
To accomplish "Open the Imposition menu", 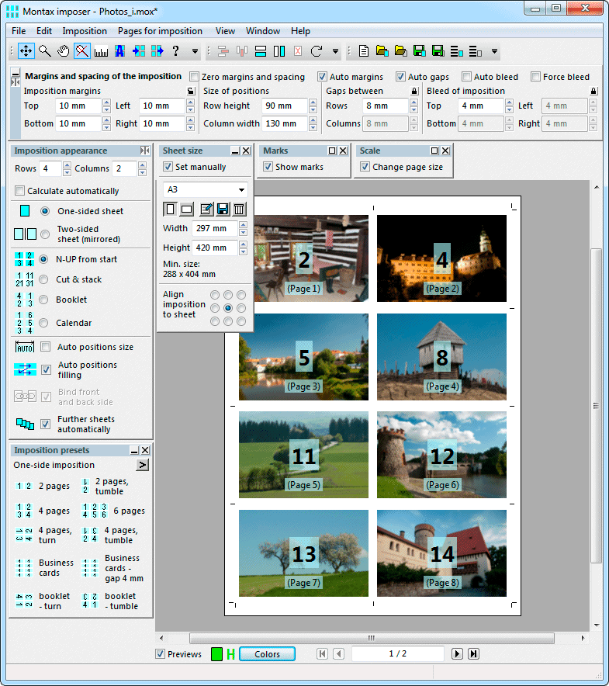I will pos(85,31).
